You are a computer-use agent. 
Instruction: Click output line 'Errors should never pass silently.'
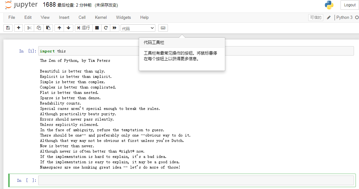coord(77,119)
